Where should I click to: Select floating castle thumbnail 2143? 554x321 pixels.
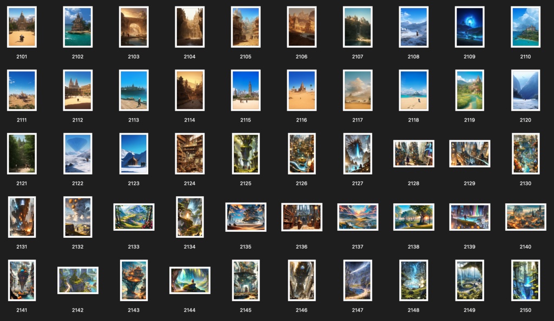point(134,280)
